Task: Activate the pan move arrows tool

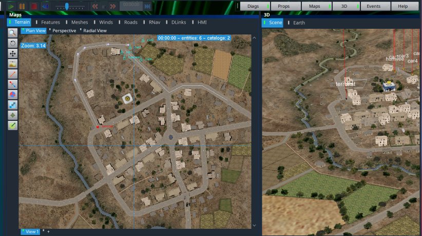Action: click(13, 53)
